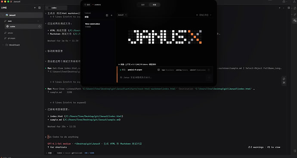Image resolution: width=297 pixels, height=158 pixels.
Task: Open the sample.md file path link
Action: click(92, 120)
